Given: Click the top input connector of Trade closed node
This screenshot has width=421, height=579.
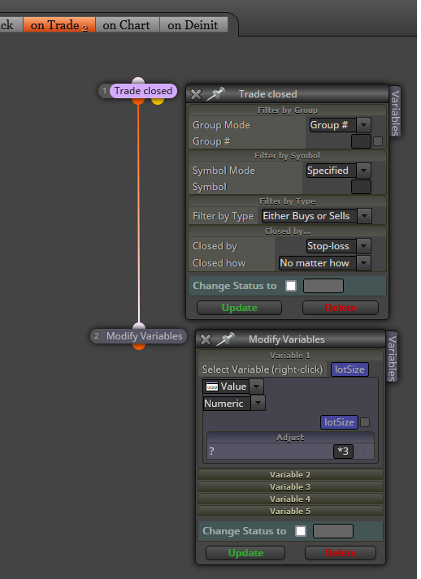Looking at the screenshot, I should (x=138, y=80).
